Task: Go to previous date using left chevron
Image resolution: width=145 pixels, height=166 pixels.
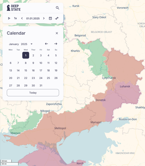Action: coord(22,18)
